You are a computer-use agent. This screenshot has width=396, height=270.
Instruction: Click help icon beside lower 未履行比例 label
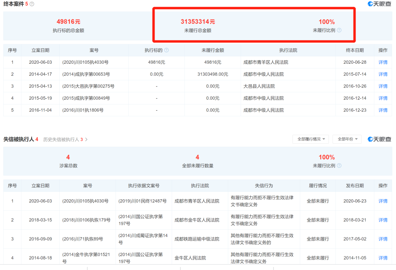[x=339, y=166]
